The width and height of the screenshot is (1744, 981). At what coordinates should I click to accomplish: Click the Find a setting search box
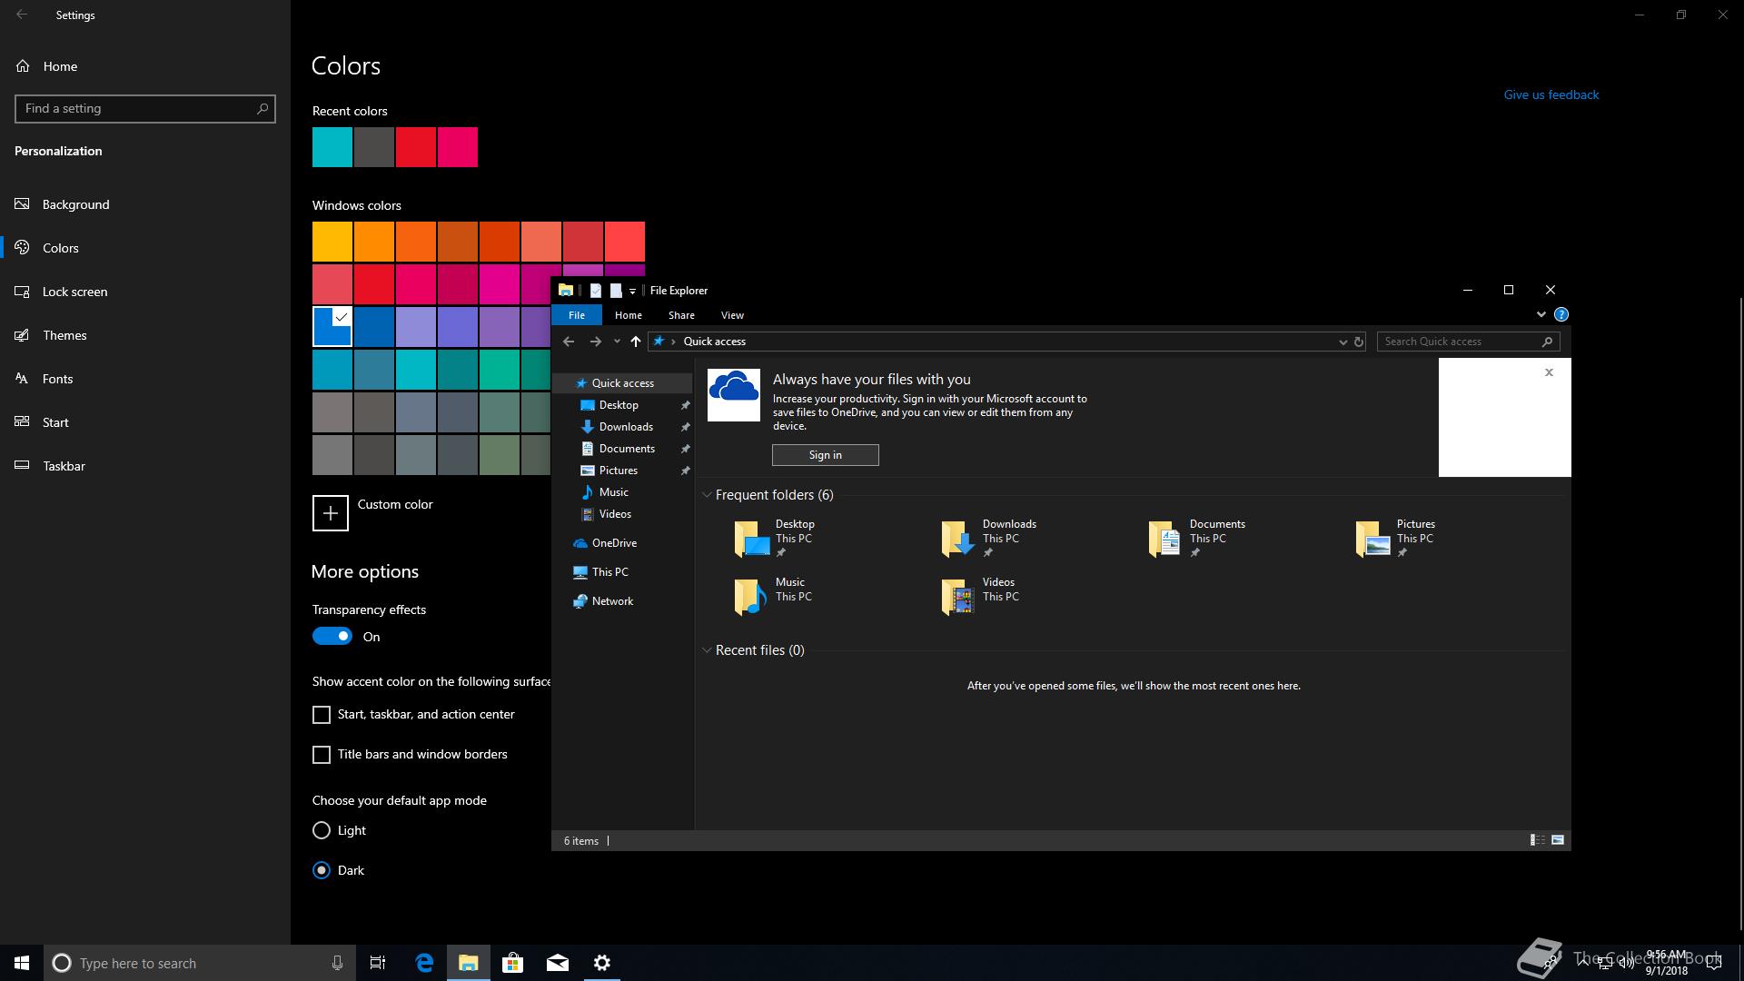145,108
